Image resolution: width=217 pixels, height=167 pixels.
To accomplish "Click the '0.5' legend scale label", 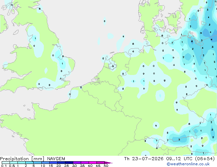I will pos(12,166).
